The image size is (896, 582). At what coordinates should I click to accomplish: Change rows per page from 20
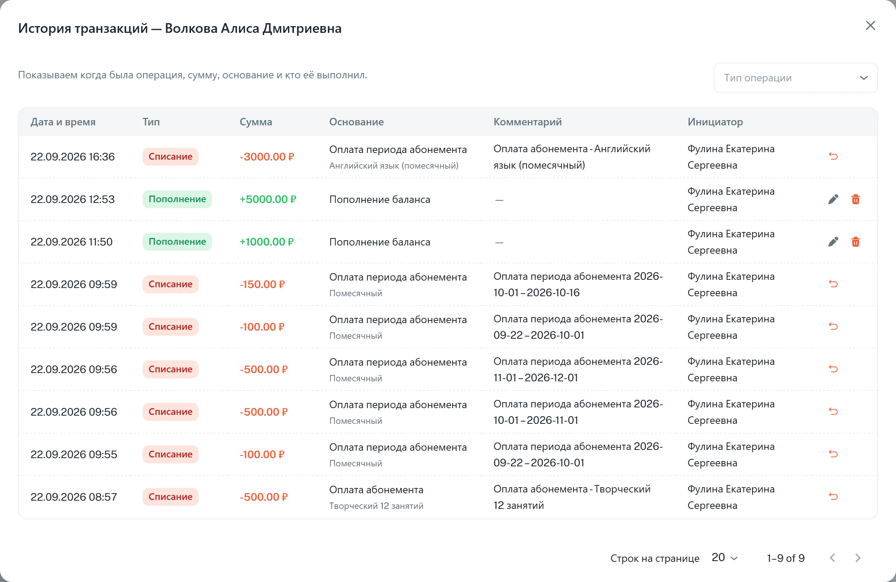click(724, 557)
